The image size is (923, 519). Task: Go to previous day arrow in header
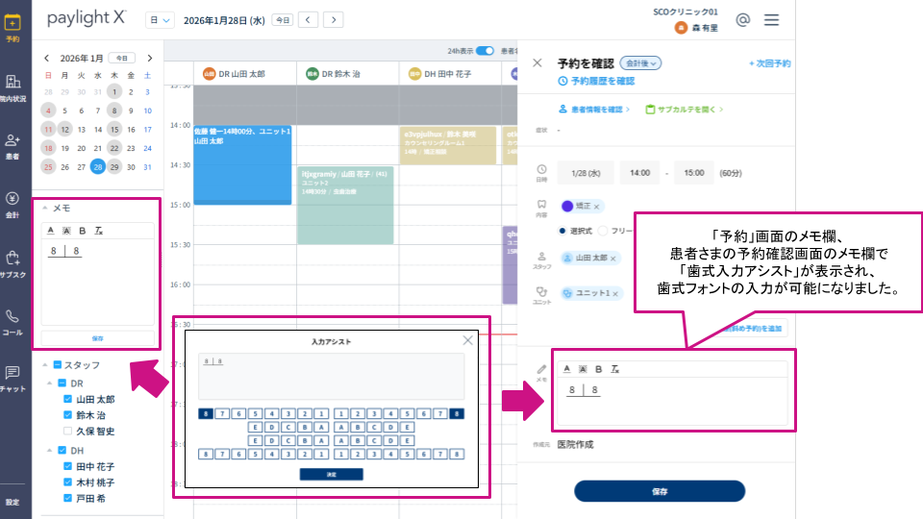coord(308,20)
